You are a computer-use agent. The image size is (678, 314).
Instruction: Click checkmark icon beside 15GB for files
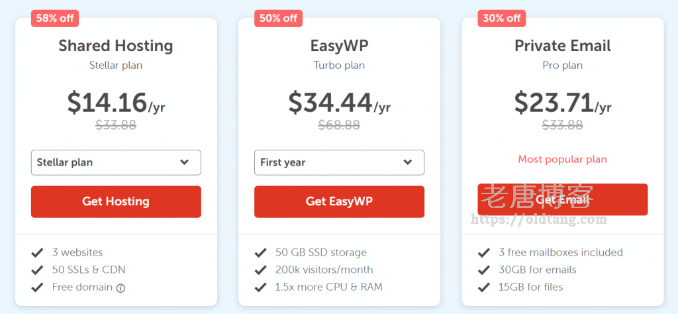[x=484, y=287]
